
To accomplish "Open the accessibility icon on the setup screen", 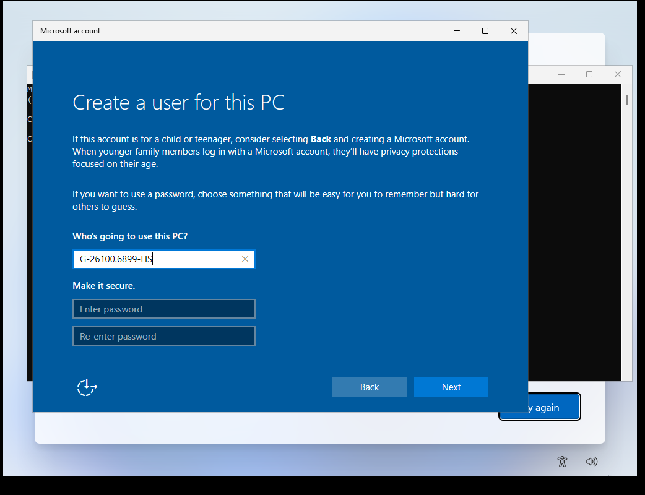I will 562,462.
